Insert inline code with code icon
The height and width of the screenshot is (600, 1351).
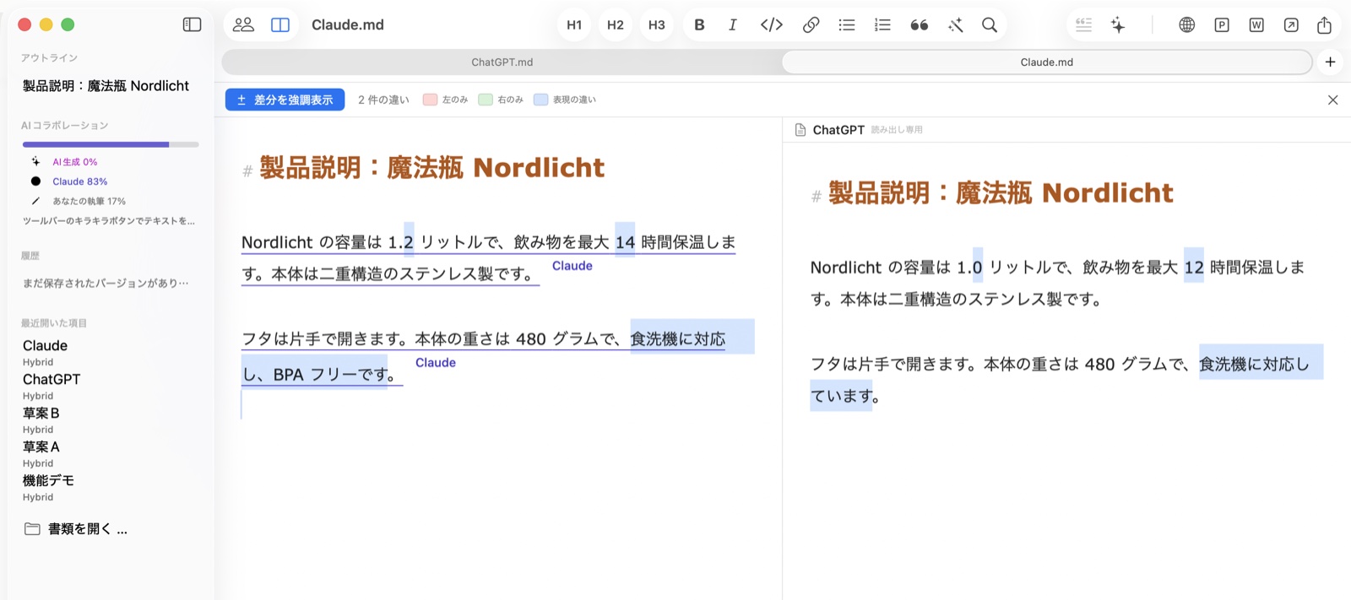(x=772, y=24)
